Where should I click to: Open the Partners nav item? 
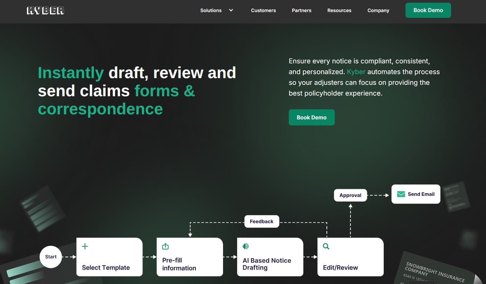(x=302, y=10)
